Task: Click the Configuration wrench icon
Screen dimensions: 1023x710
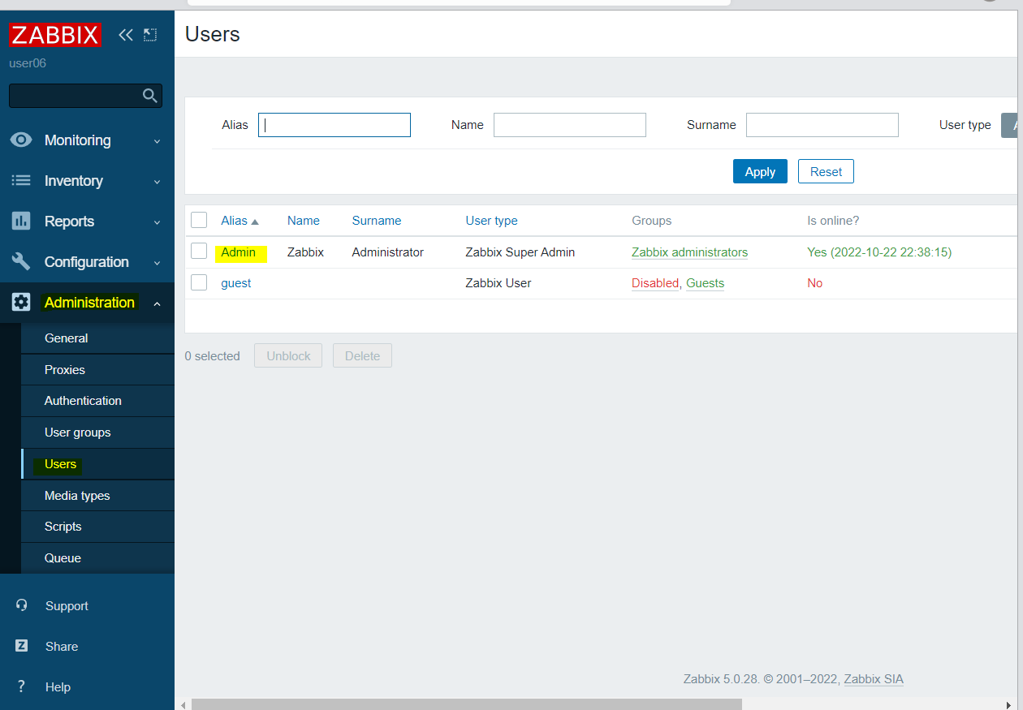Action: tap(21, 261)
